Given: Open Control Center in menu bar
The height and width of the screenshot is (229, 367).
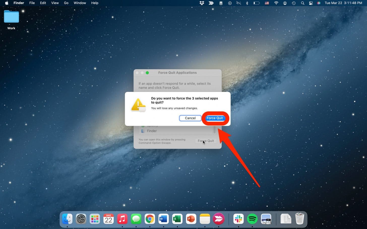Looking at the screenshot, I should 311,3.
